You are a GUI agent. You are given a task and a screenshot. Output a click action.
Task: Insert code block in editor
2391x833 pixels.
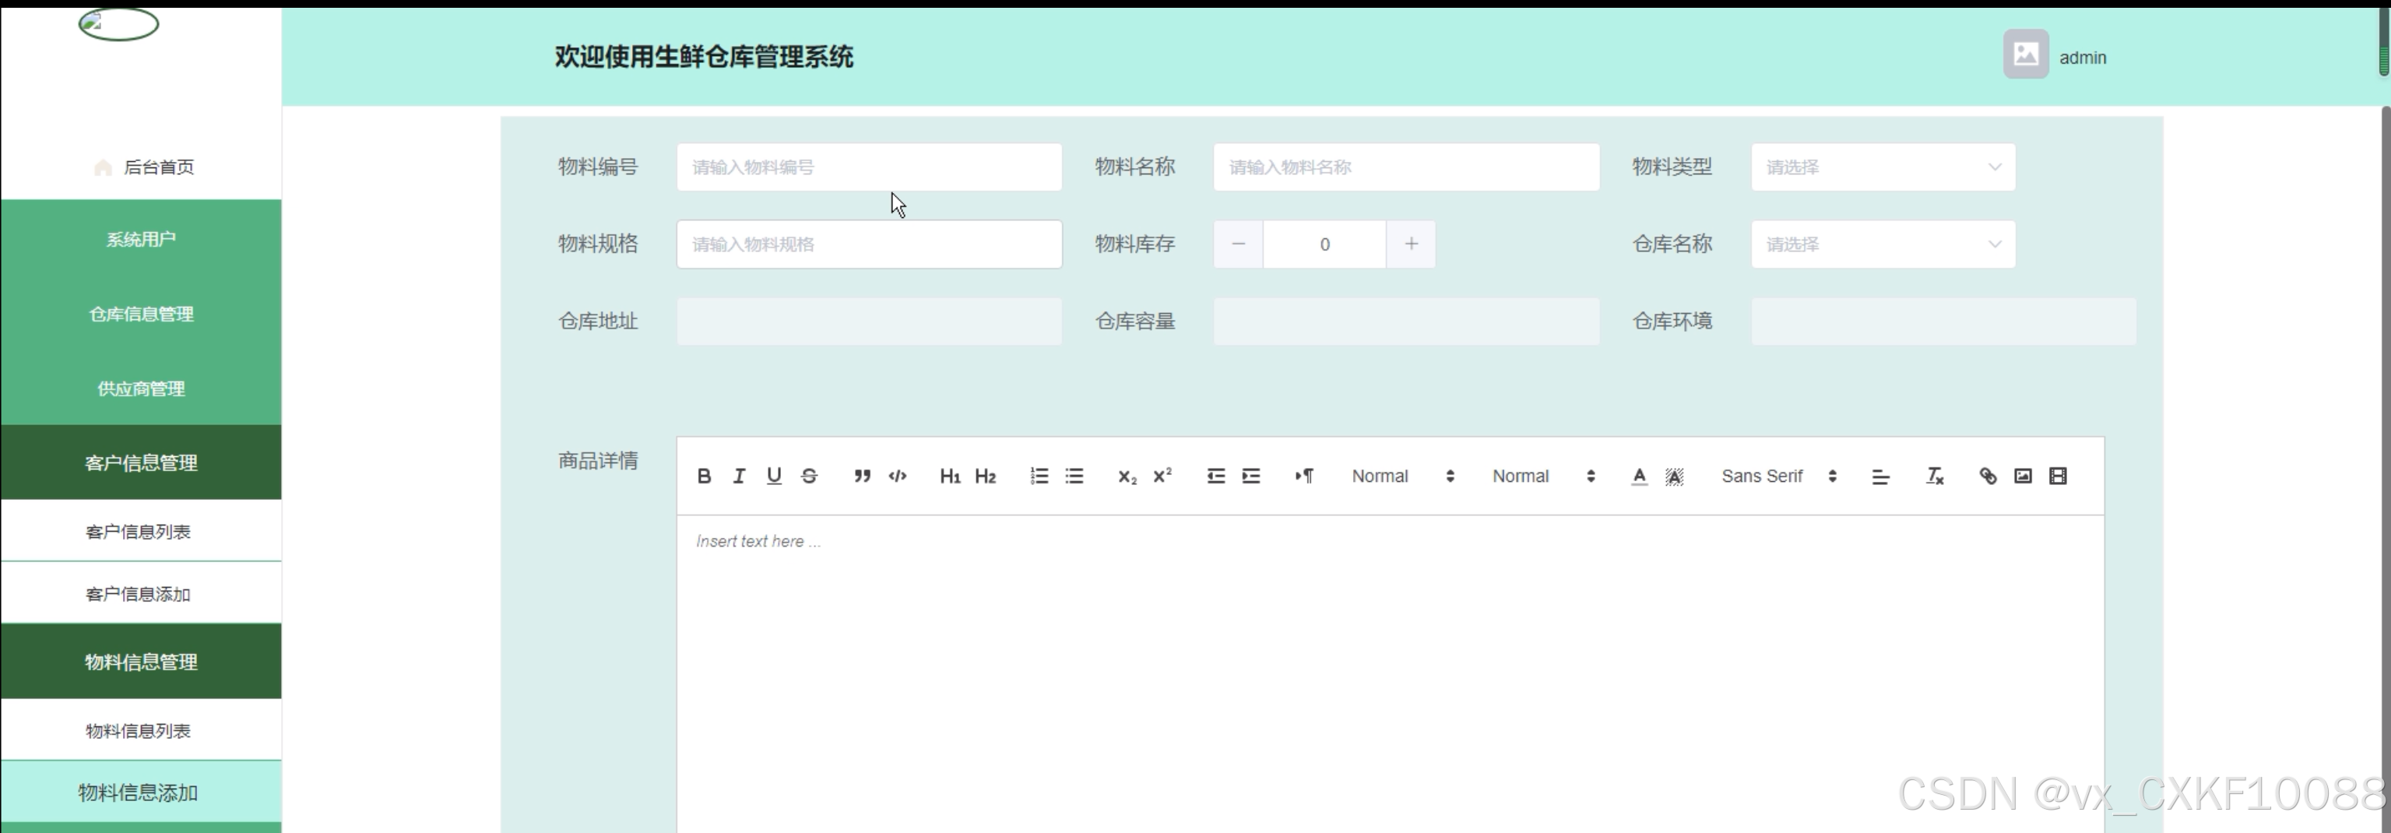click(x=898, y=476)
